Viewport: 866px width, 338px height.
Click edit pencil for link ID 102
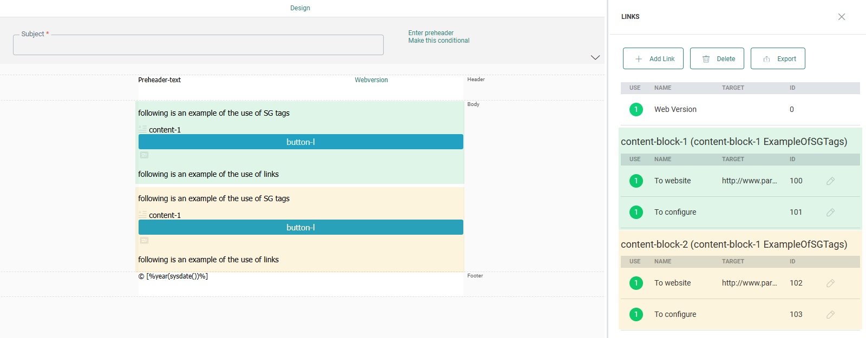[x=830, y=283]
